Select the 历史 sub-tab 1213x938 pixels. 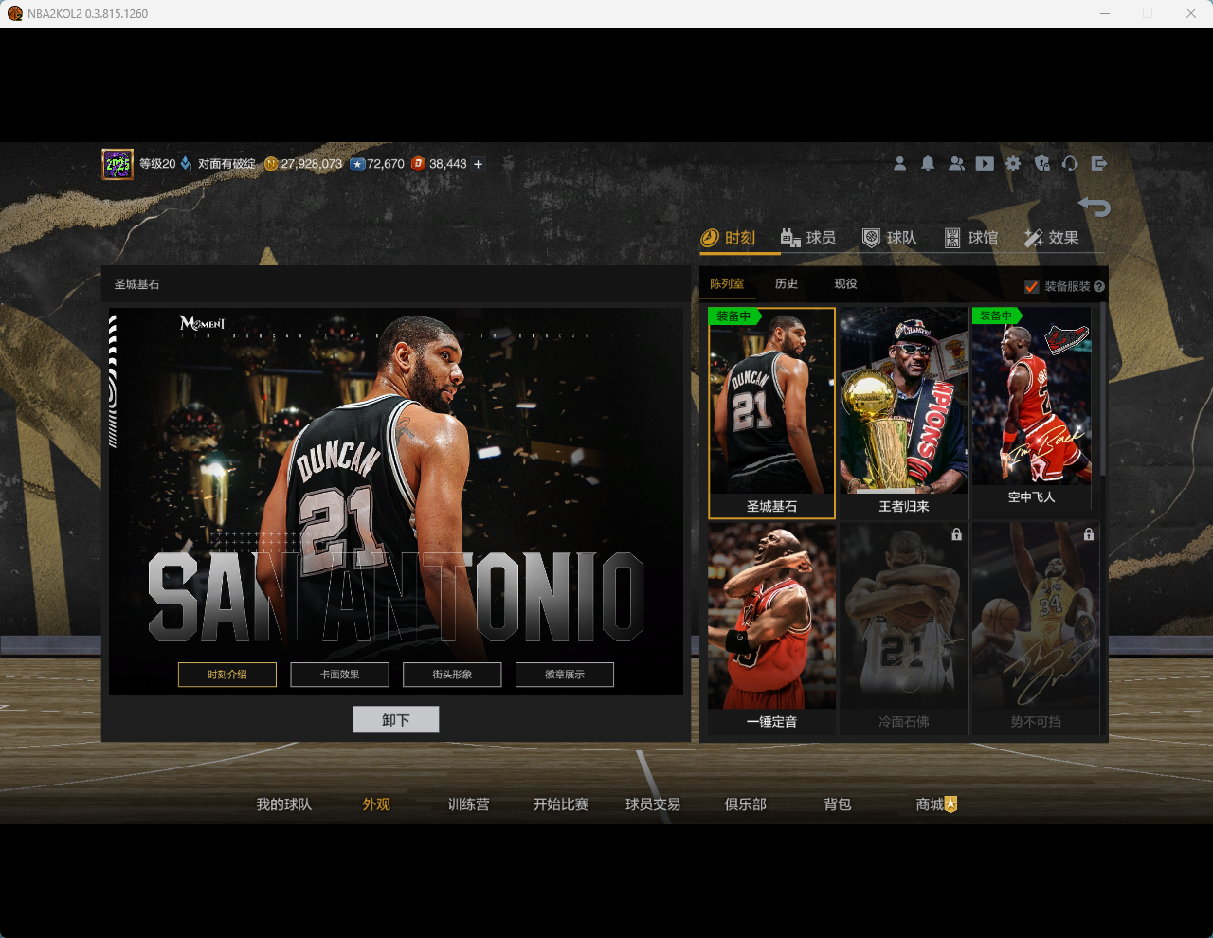click(x=787, y=284)
